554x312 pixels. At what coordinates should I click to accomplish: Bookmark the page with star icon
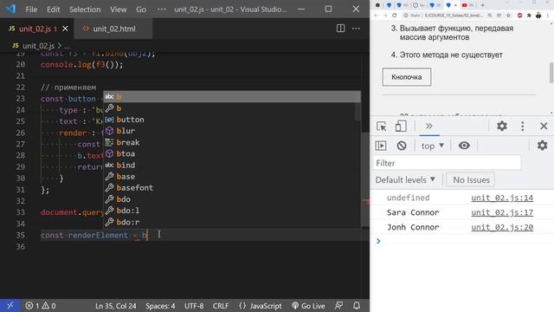point(508,16)
